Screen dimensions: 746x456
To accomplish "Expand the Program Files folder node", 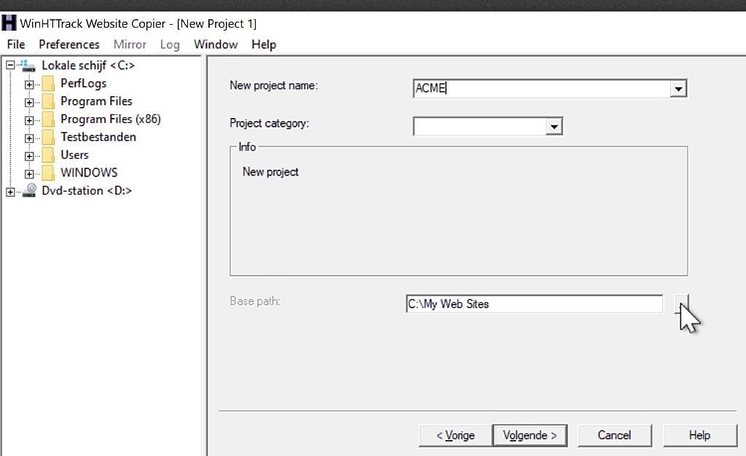I will pyautogui.click(x=29, y=102).
